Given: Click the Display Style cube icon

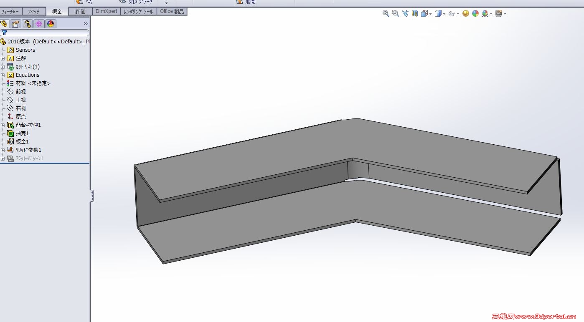Looking at the screenshot, I should [x=438, y=13].
